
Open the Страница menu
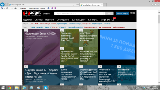tap(23, 8)
